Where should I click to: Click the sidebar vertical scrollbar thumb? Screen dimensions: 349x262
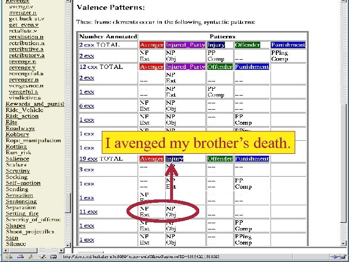click(68, 203)
